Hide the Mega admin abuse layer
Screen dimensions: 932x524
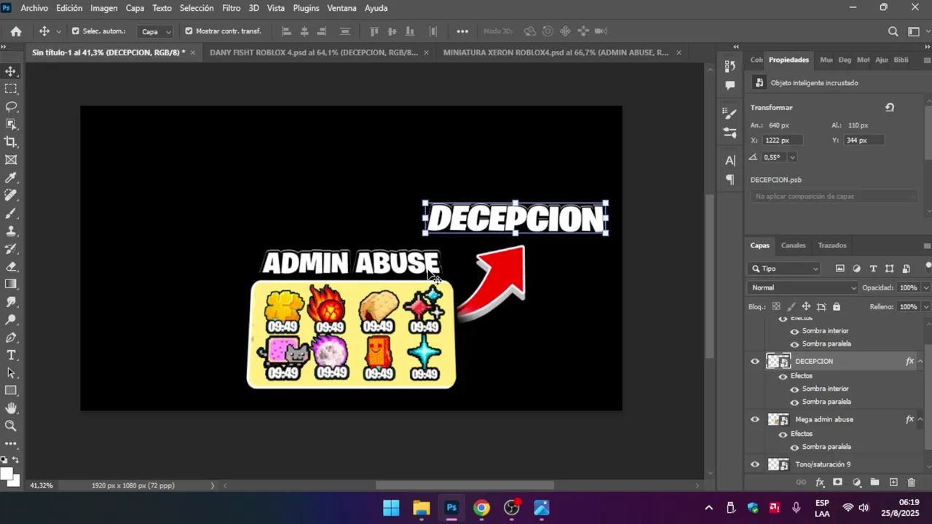click(754, 419)
